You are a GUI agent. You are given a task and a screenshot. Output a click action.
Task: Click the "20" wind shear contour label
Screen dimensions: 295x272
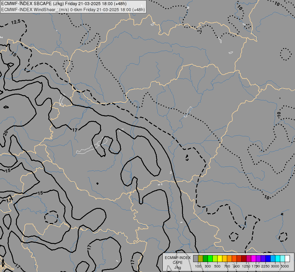coord(6,133)
